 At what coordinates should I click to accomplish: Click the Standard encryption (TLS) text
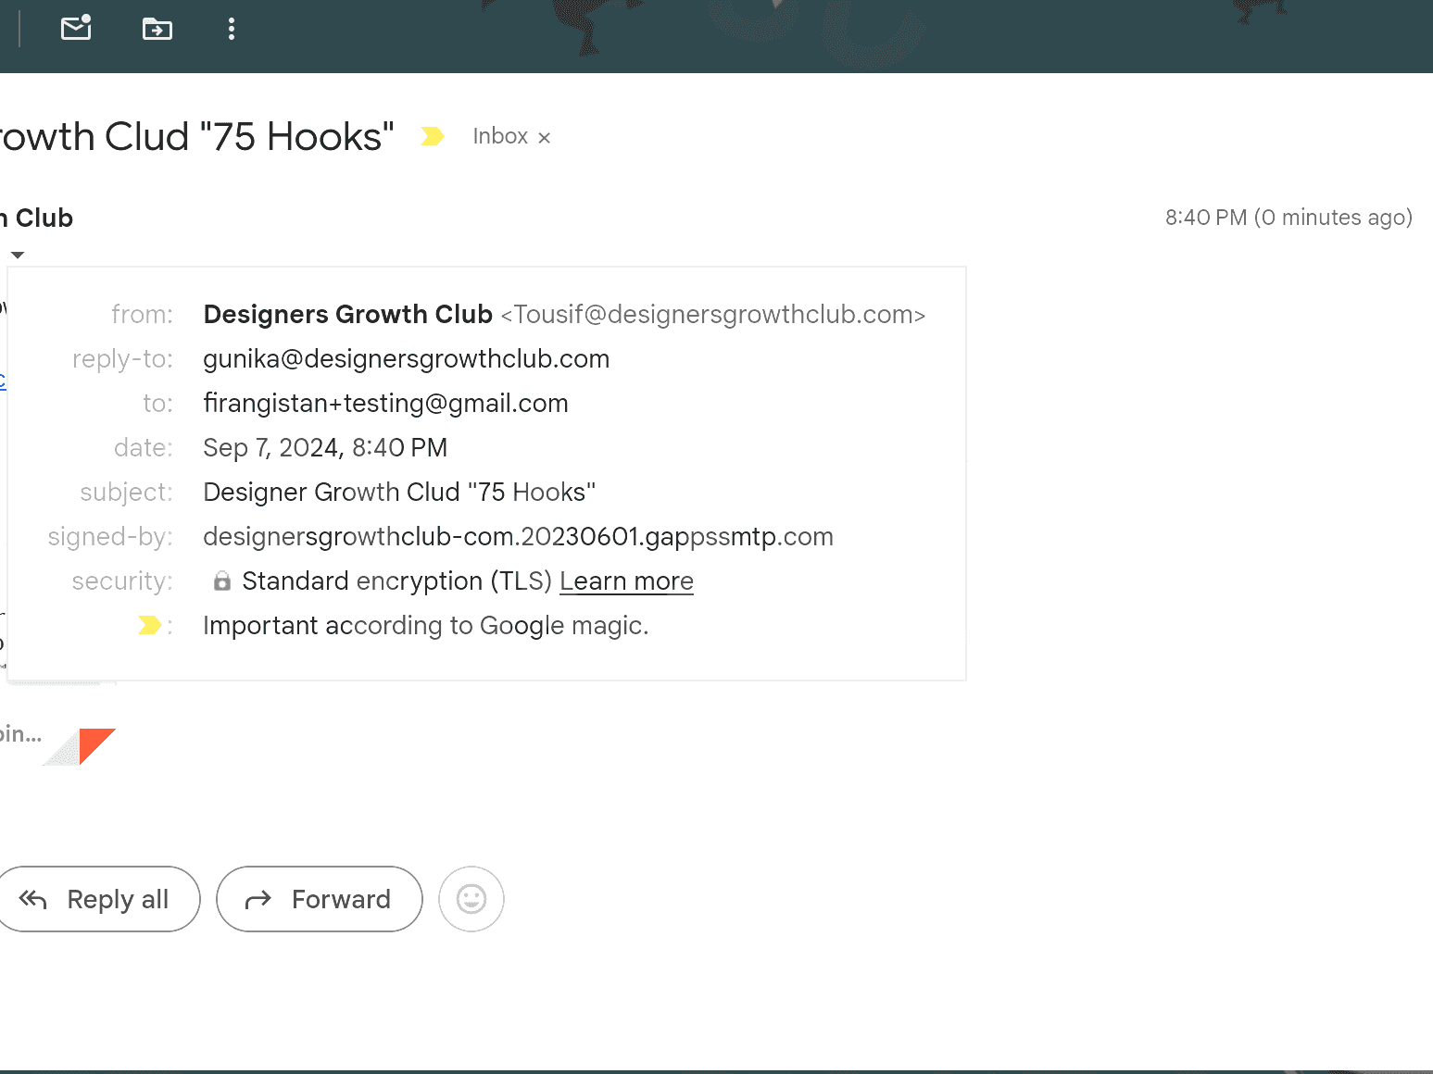pos(397,581)
